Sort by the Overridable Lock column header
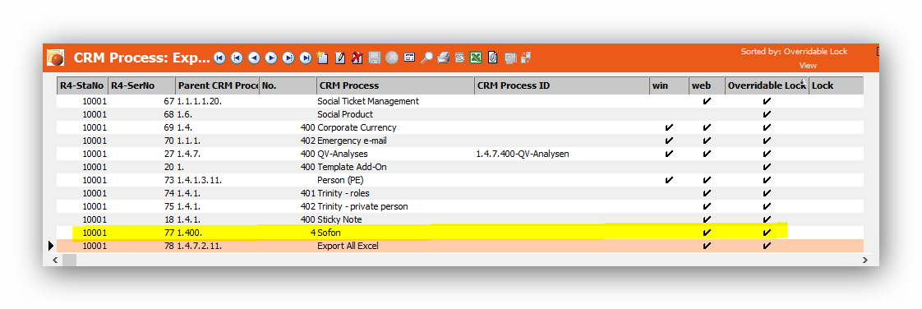This screenshot has width=922, height=309. pyautogui.click(x=767, y=85)
